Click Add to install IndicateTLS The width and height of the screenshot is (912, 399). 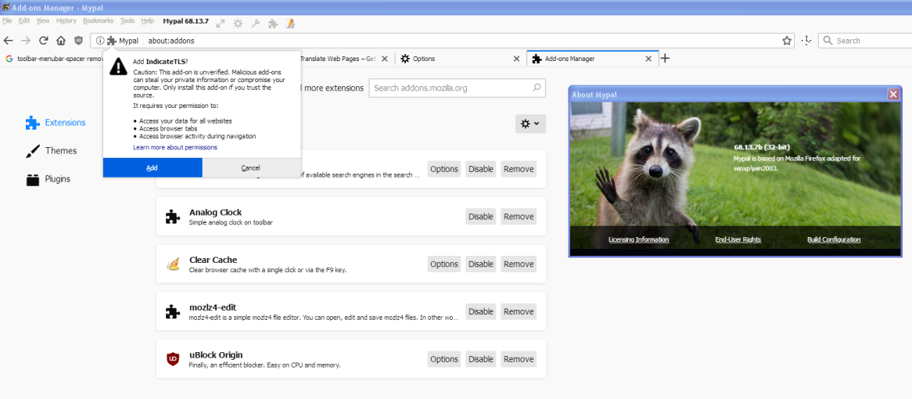click(153, 167)
